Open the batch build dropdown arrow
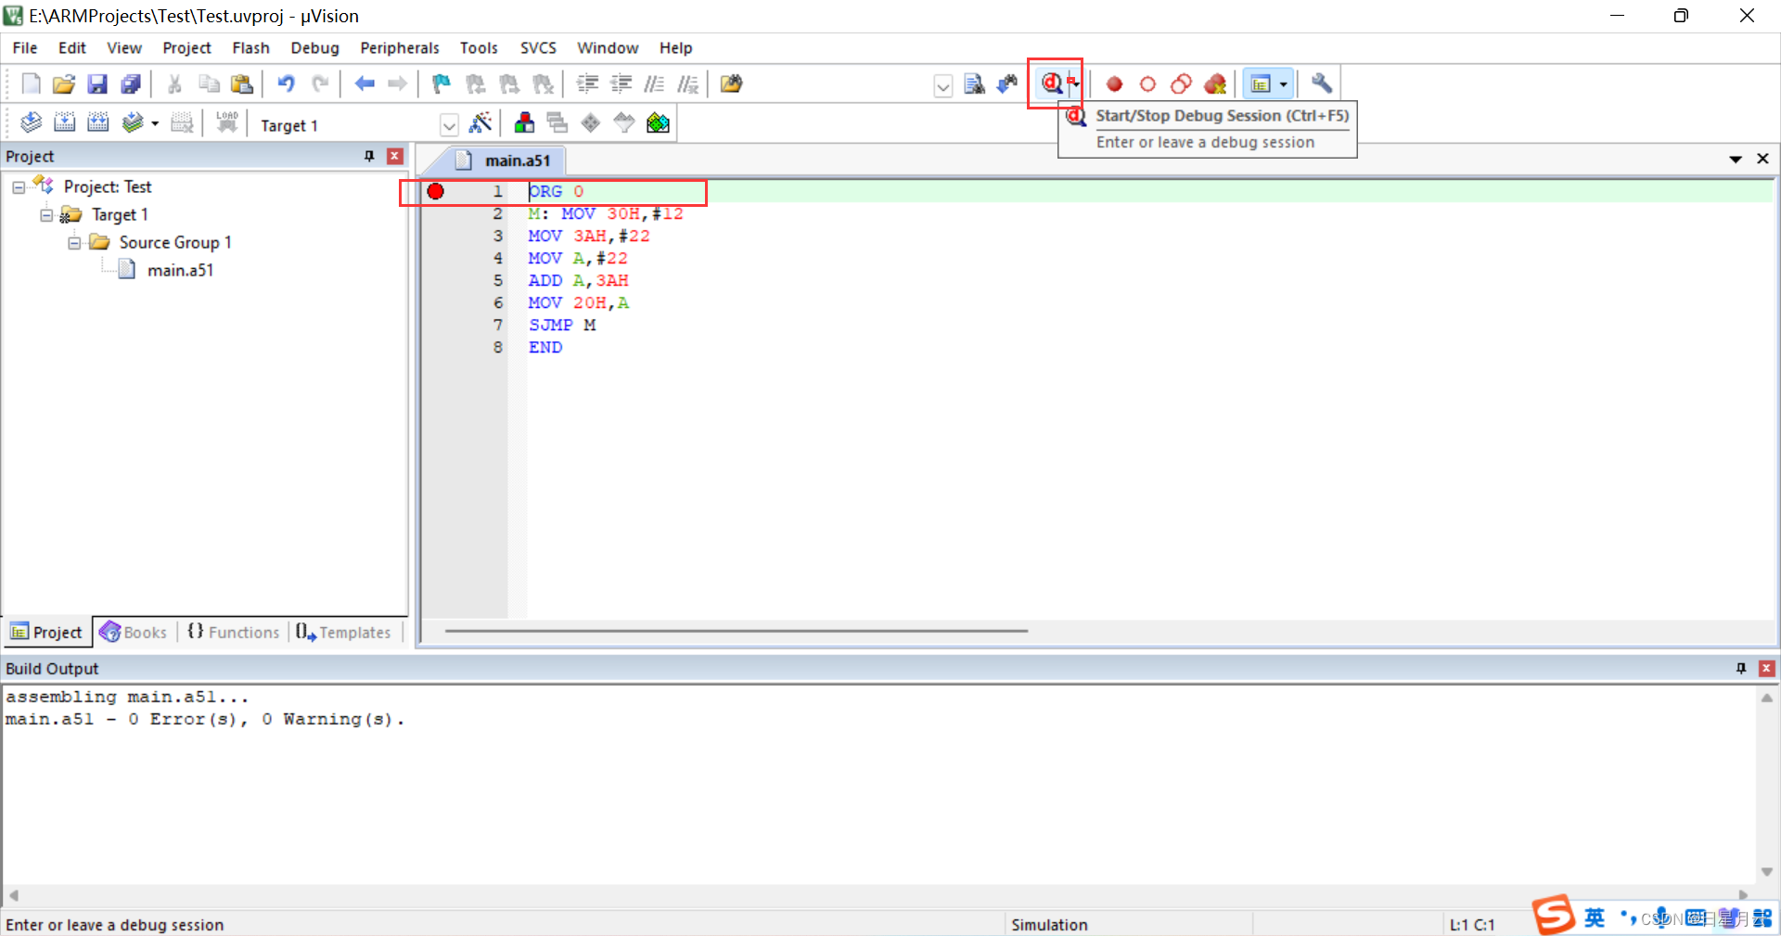Viewport: 1781px width, 936px height. click(155, 123)
